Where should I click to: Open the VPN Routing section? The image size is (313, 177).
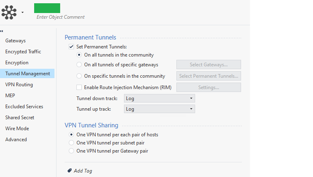19,85
